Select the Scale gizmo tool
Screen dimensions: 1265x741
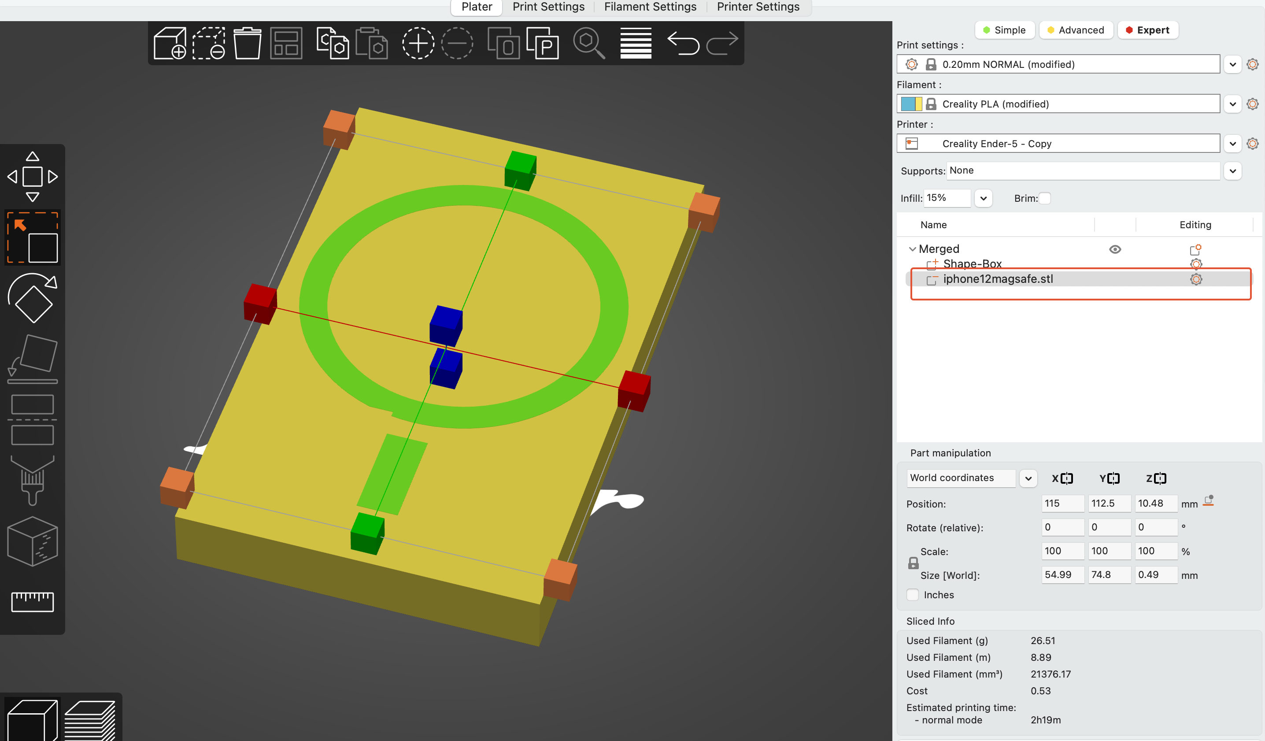click(x=33, y=237)
